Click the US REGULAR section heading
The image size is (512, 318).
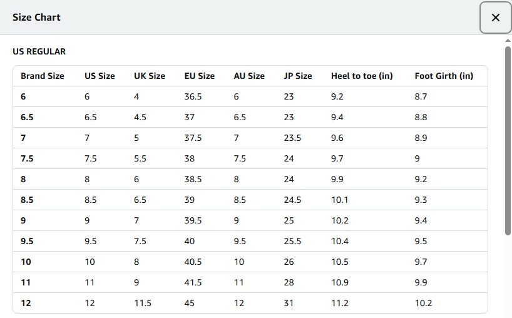point(39,51)
